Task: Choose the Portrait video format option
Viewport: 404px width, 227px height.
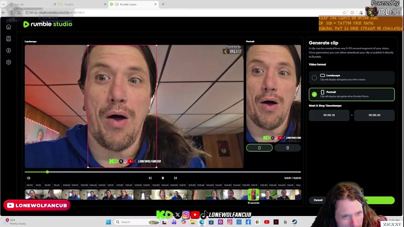Action: tap(352, 94)
